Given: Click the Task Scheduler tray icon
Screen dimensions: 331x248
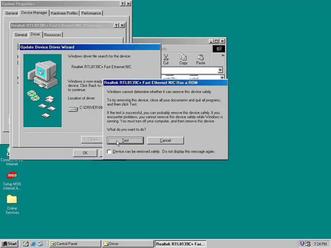Looking at the screenshot, I should pos(308,244).
